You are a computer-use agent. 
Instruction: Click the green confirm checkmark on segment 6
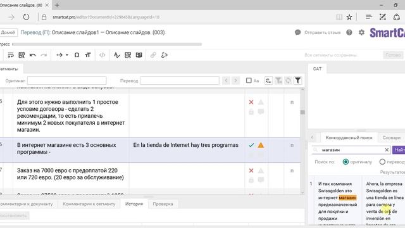[x=251, y=145]
